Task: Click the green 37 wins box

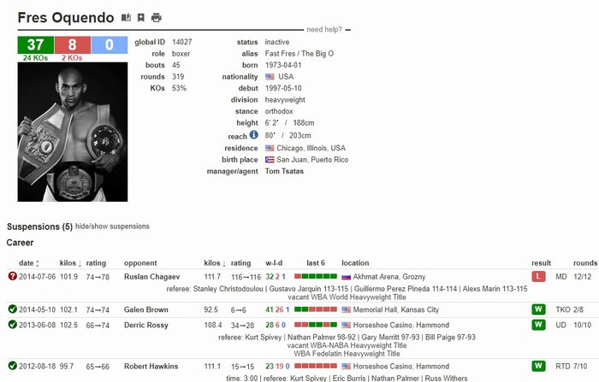Action: tap(35, 45)
